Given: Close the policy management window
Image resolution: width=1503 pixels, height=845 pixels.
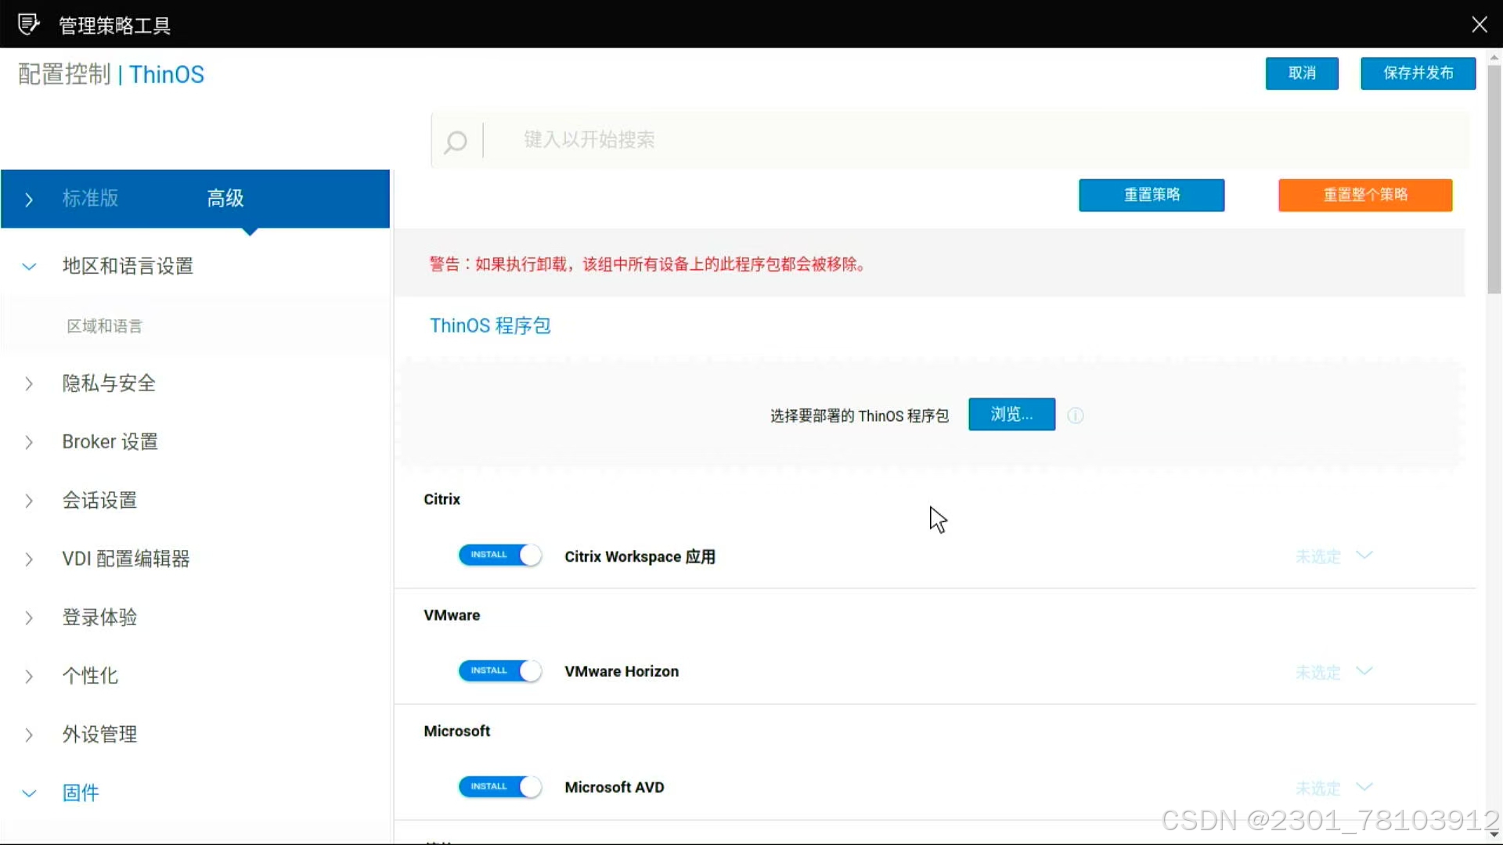Looking at the screenshot, I should click(x=1479, y=24).
